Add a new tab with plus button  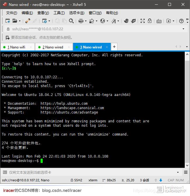coord(114,47)
